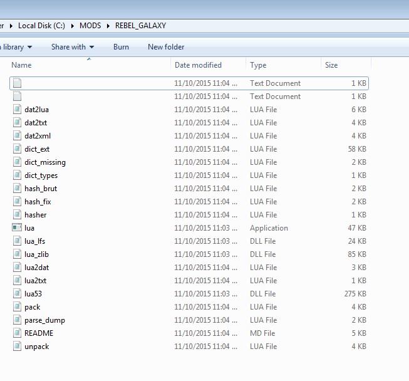This screenshot has height=381, width=409.
Task: Open the Include in library dropdown arrow
Action: pos(29,47)
